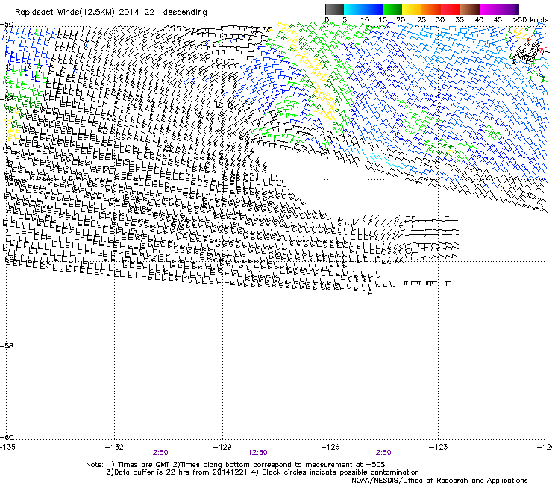Click legend tick label '40'

pyautogui.click(x=479, y=20)
